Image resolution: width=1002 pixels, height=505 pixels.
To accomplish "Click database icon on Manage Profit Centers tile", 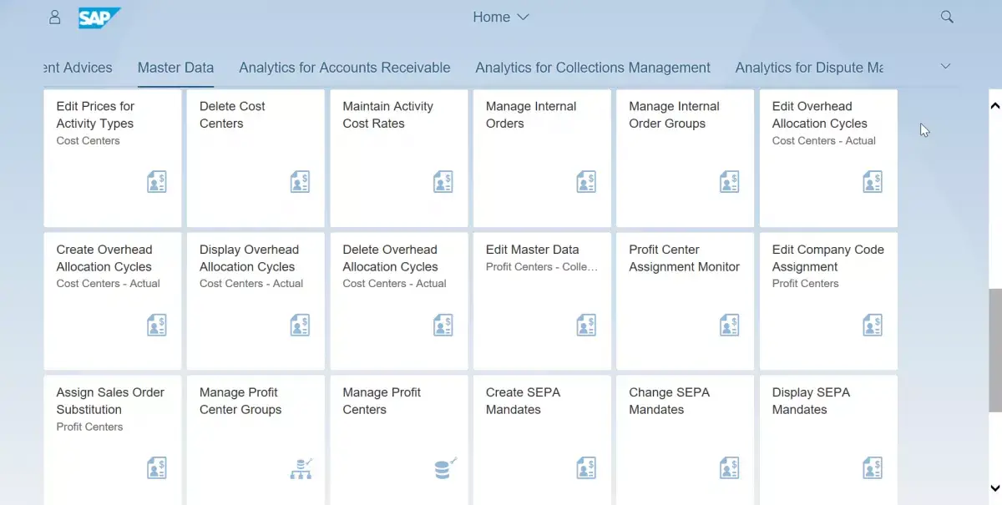I will click(445, 468).
